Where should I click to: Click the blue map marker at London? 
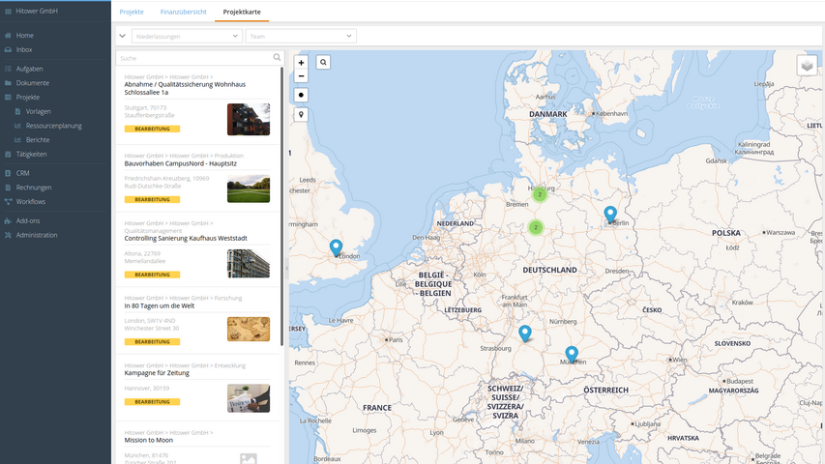point(336,247)
